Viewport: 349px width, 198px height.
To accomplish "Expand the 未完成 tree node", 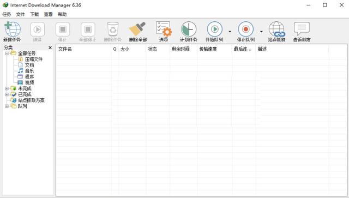I will (7, 88).
